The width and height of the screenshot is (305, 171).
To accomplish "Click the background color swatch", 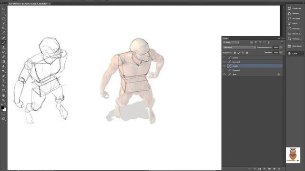I will click(5, 110).
